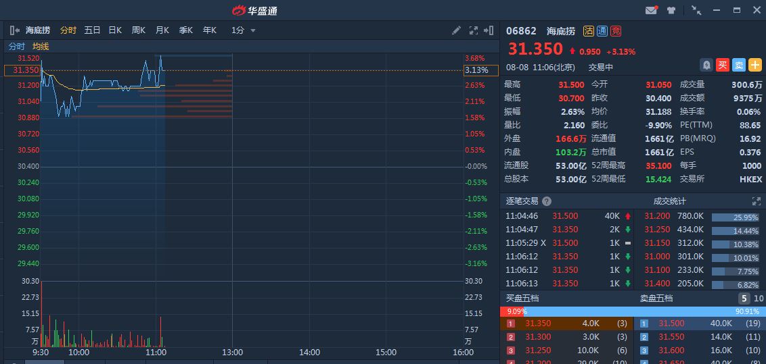Viewport: 766px width, 364px height.
Task: Open the 成交统计 statistics panel
Action: tap(670, 201)
